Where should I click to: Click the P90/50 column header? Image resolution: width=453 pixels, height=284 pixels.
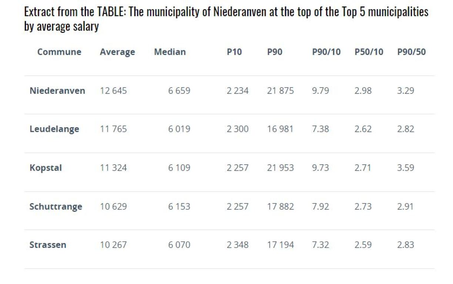pos(412,52)
